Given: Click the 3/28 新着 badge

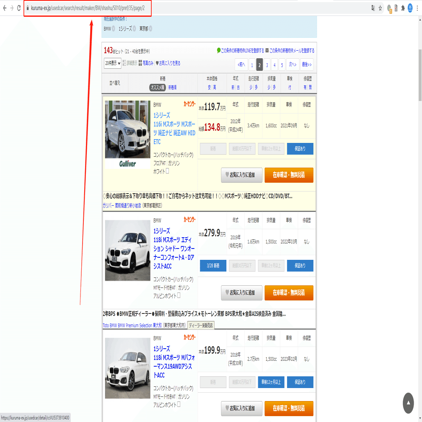Looking at the screenshot, I should [x=213, y=266].
